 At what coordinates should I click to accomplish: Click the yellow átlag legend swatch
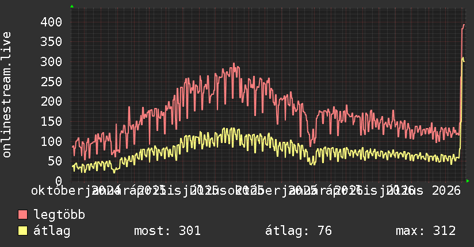(22, 231)
